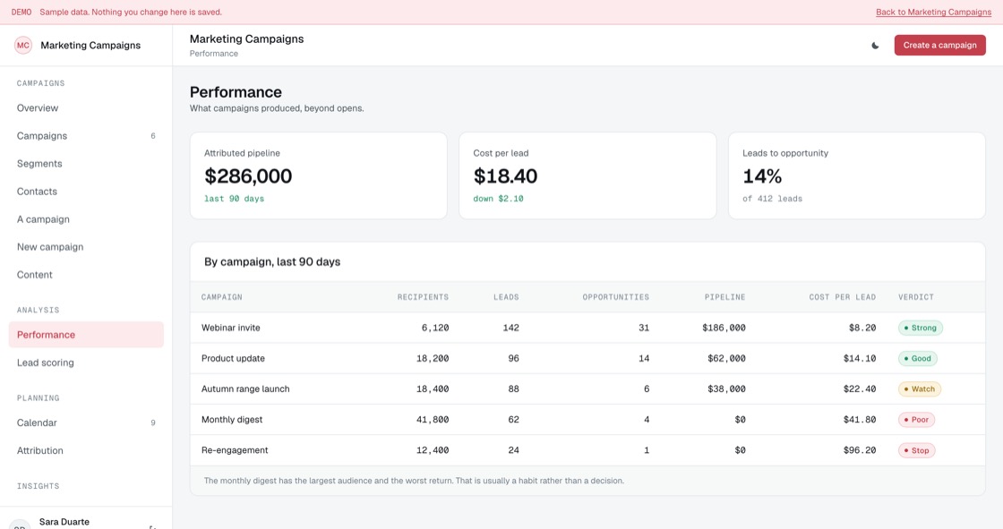Viewport: 1003px width, 529px height.
Task: Open Overview in sidebar
Action: click(86, 108)
